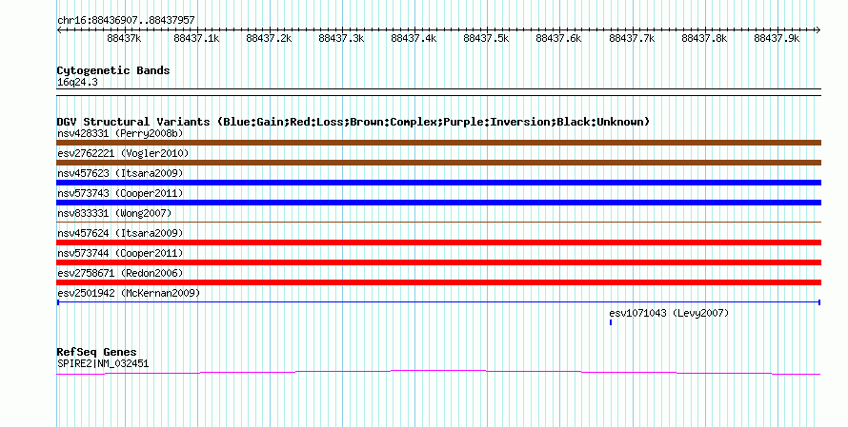Screen dimensions: 848x427
Task: Click the 88437.3k ruler tick label
Action: pos(341,38)
